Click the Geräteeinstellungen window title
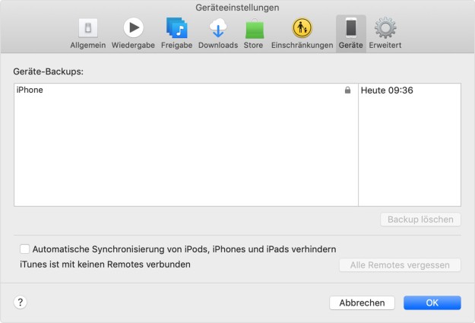 click(237, 8)
